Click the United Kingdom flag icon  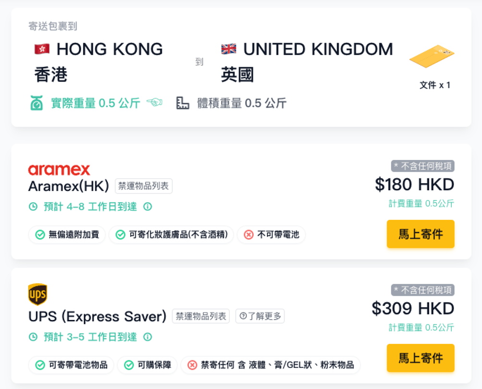coord(228,49)
